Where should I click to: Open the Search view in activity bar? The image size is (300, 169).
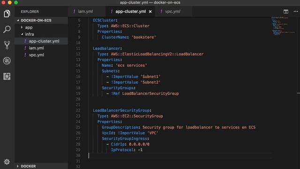point(7,29)
